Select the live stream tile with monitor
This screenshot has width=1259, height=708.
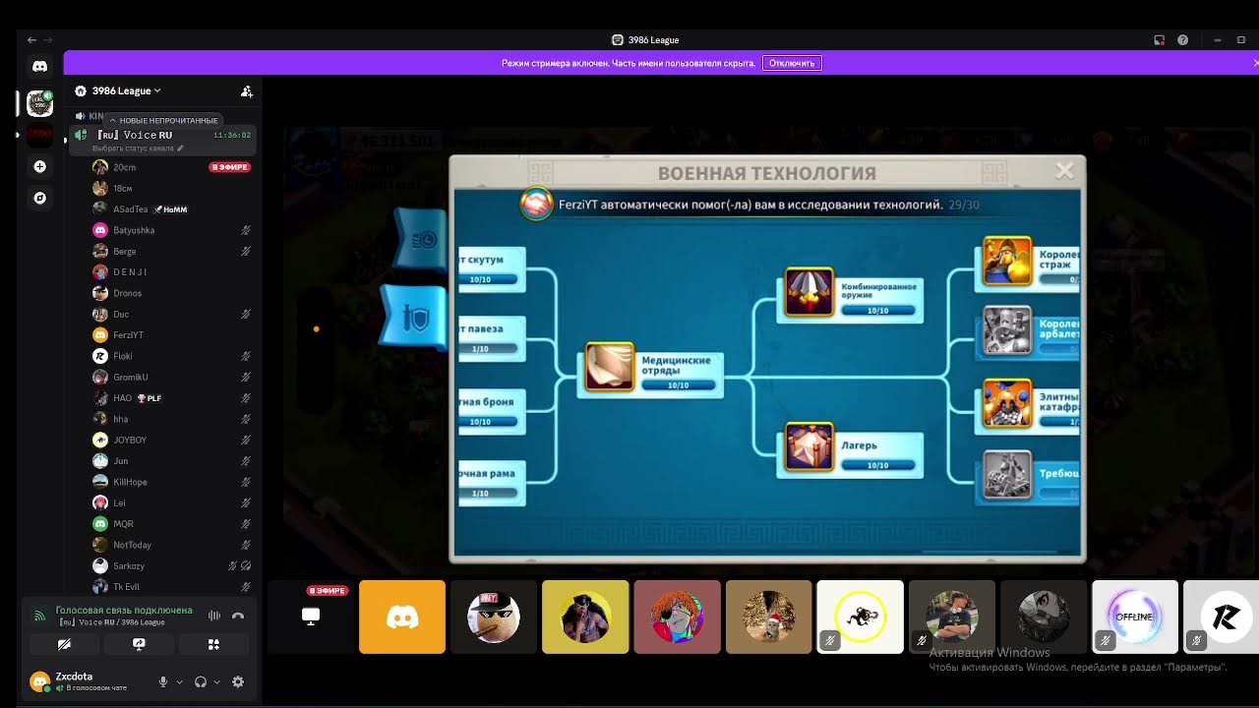[x=311, y=617]
